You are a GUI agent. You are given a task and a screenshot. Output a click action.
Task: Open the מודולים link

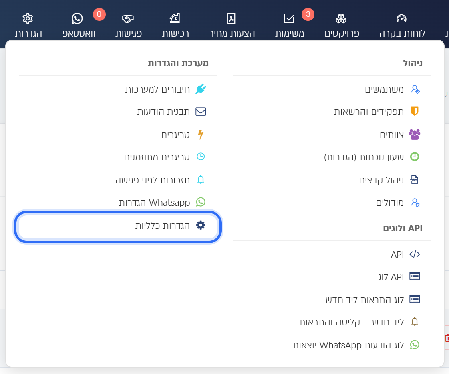click(390, 203)
